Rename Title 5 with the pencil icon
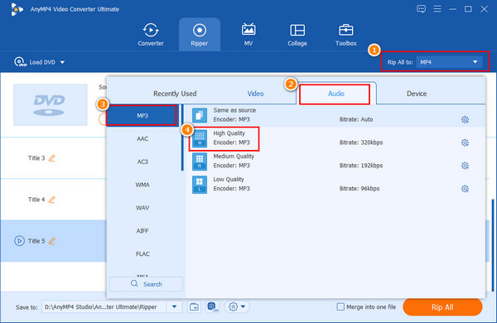The height and width of the screenshot is (323, 497). pos(51,241)
